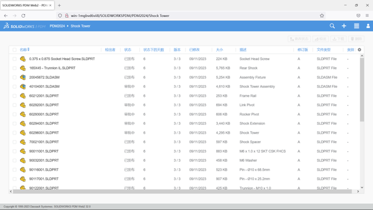Click part icon for 70021001.SLDPRT

pyautogui.click(x=23, y=142)
